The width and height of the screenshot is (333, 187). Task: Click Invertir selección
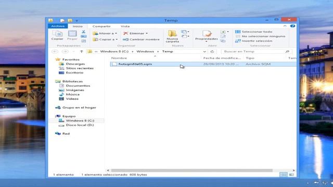[254, 41]
